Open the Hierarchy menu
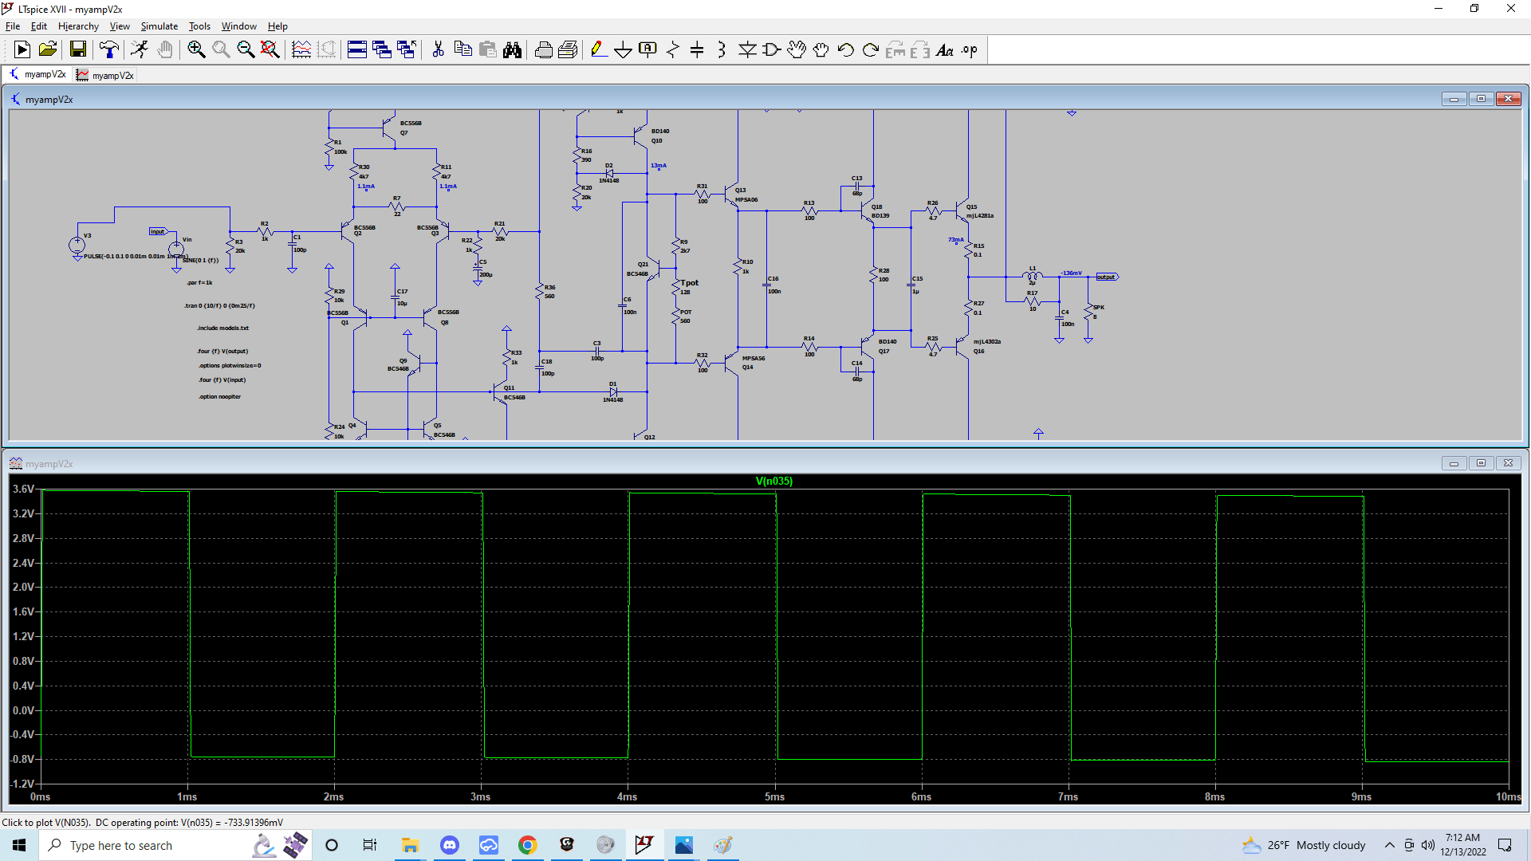 click(78, 26)
